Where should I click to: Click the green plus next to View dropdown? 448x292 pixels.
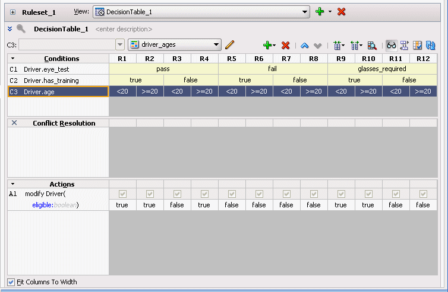pos(320,12)
